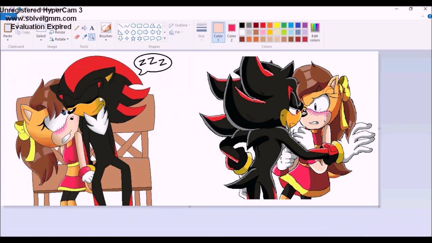Open the shape Outline dropdown
The image size is (432, 243).
(x=180, y=25)
